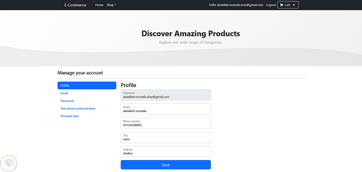This screenshot has width=362, height=172.
Task: Open Two-factor authentication settings
Action: pos(78,108)
